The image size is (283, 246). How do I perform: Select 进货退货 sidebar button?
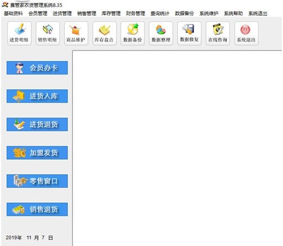pos(37,124)
